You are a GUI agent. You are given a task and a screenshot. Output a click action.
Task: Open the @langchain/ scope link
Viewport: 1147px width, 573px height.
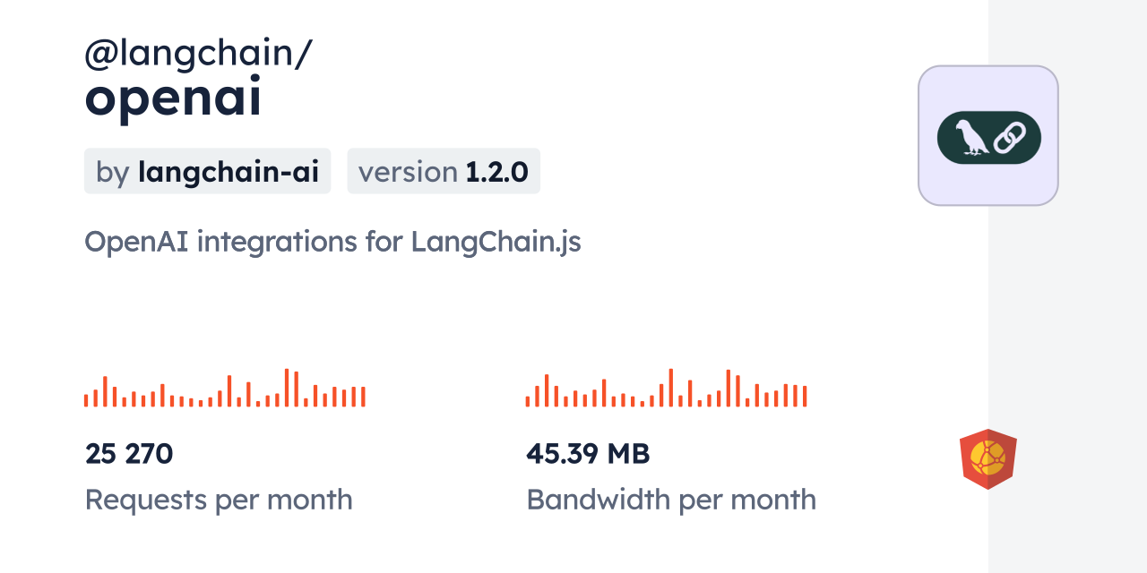point(198,54)
